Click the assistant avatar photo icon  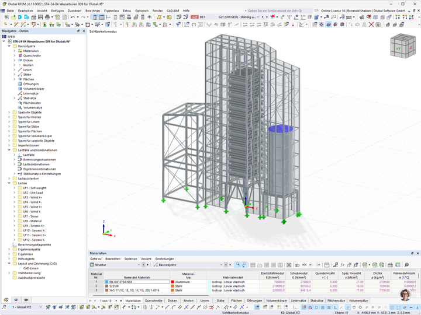[405, 295]
